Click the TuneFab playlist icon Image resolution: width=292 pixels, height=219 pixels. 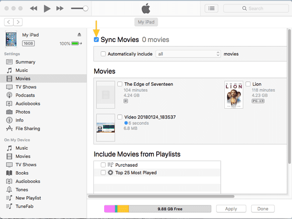[x=9, y=206]
